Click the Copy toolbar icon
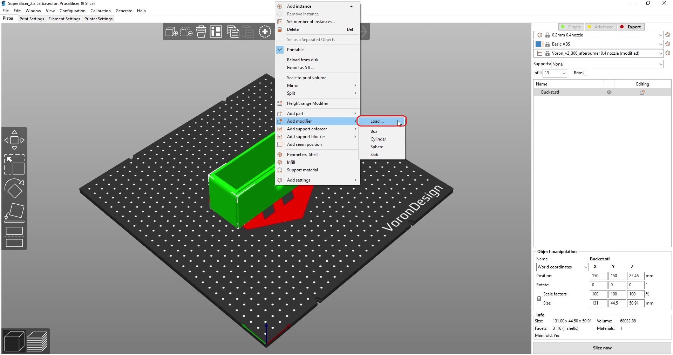This screenshot has height=355, width=673. pyautogui.click(x=232, y=32)
